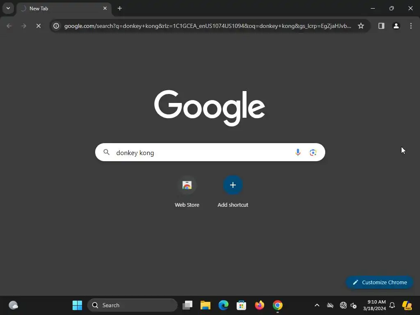Open Copilot preview icon on taskbar

pyautogui.click(x=407, y=305)
